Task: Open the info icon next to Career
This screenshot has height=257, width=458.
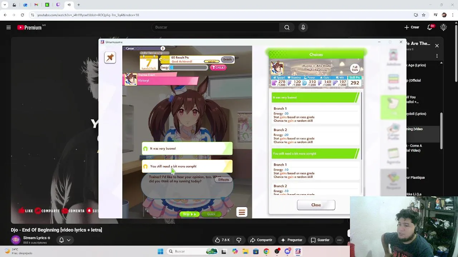Action: tap(163, 49)
